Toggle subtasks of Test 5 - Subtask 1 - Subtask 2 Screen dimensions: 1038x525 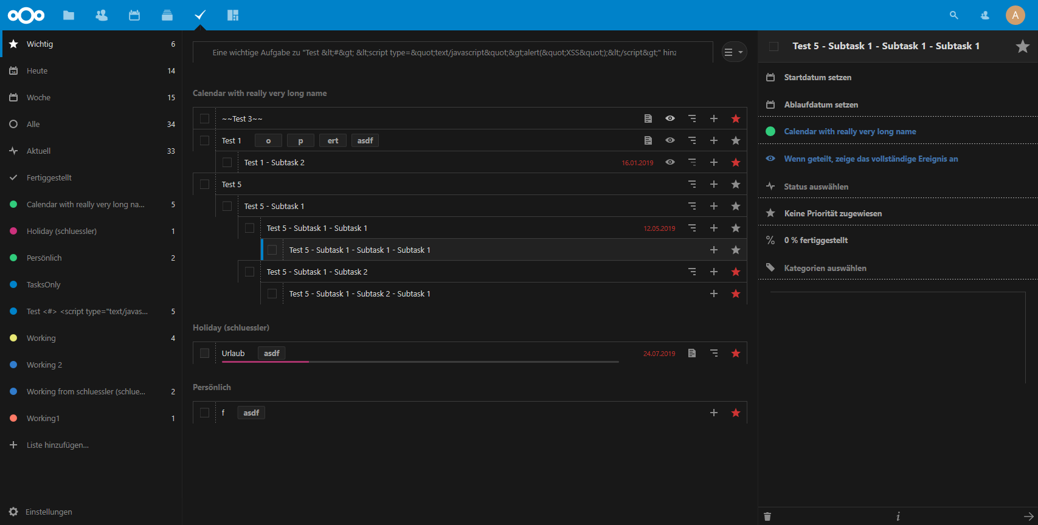coord(692,272)
